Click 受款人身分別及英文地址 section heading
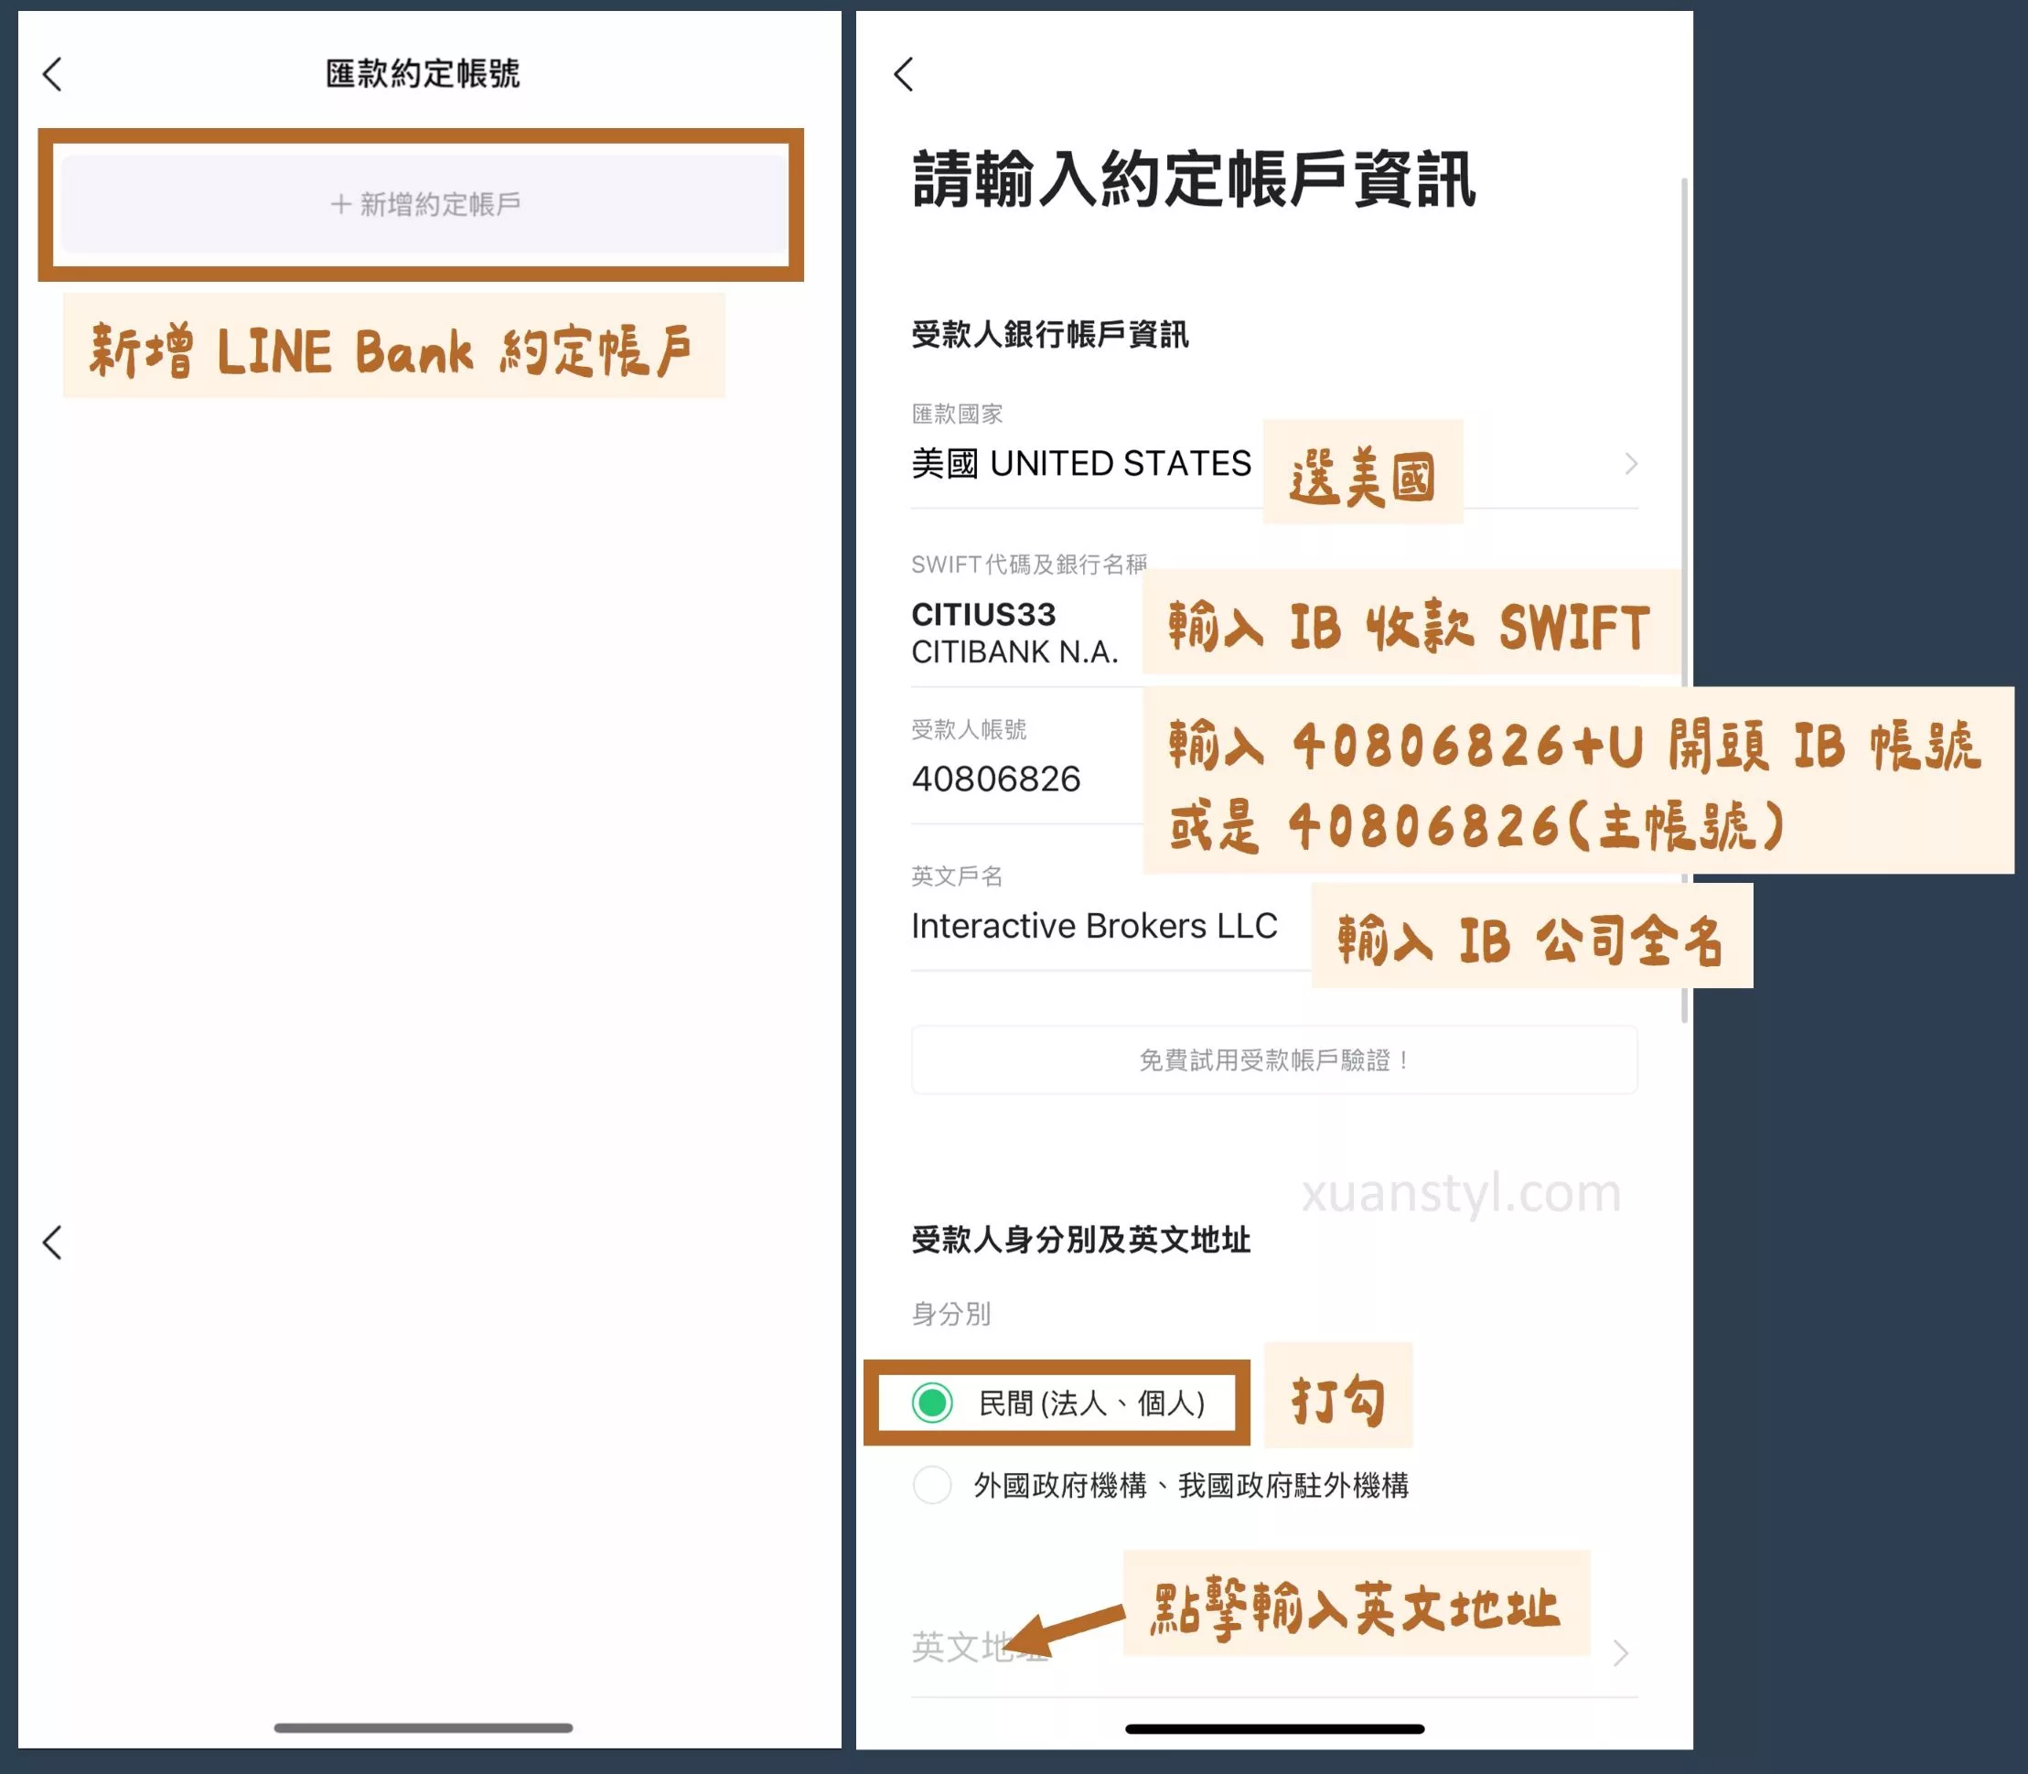The width and height of the screenshot is (2028, 1774). [1081, 1240]
